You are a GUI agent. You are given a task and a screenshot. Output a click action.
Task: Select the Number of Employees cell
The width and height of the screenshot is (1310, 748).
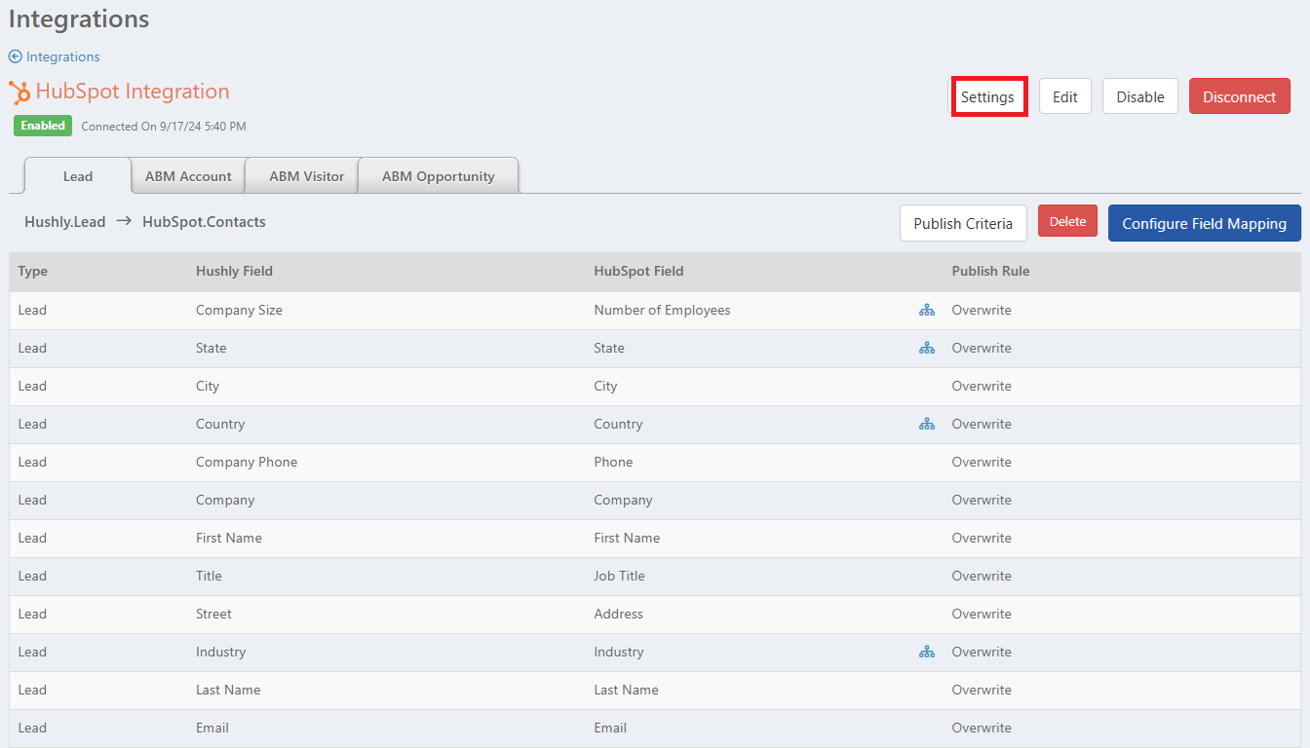662,311
